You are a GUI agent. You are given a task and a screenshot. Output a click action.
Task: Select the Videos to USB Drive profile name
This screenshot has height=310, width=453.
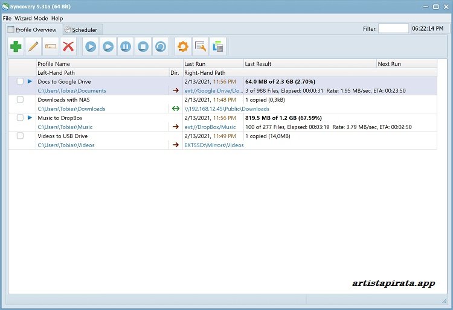pos(62,136)
